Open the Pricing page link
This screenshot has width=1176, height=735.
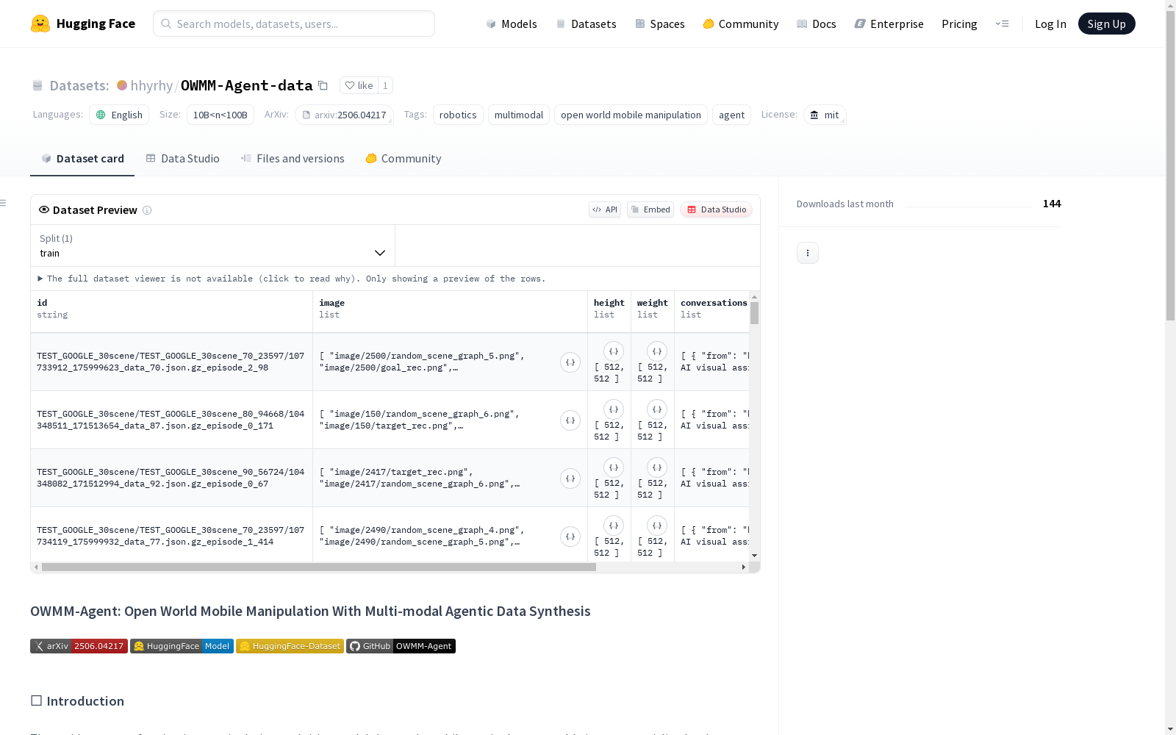[x=959, y=24]
